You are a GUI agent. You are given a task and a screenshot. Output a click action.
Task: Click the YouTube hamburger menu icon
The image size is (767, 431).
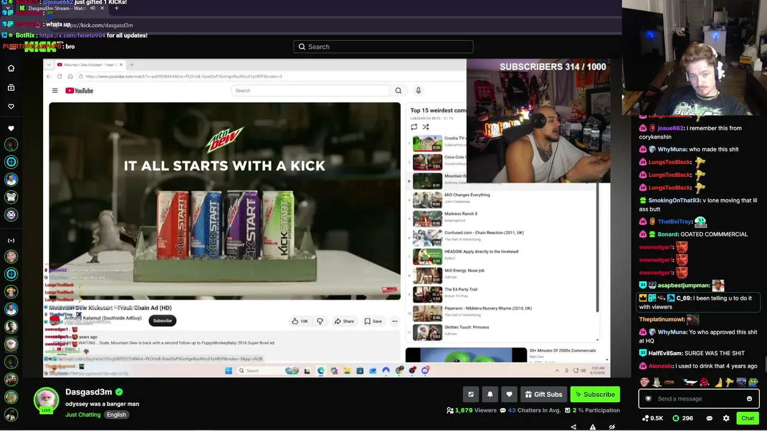pyautogui.click(x=55, y=90)
